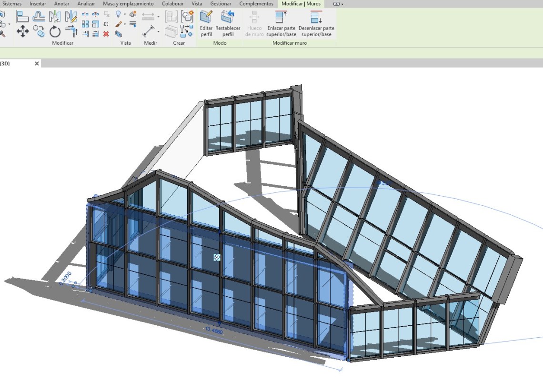Click Editar perfil button

[x=206, y=24]
